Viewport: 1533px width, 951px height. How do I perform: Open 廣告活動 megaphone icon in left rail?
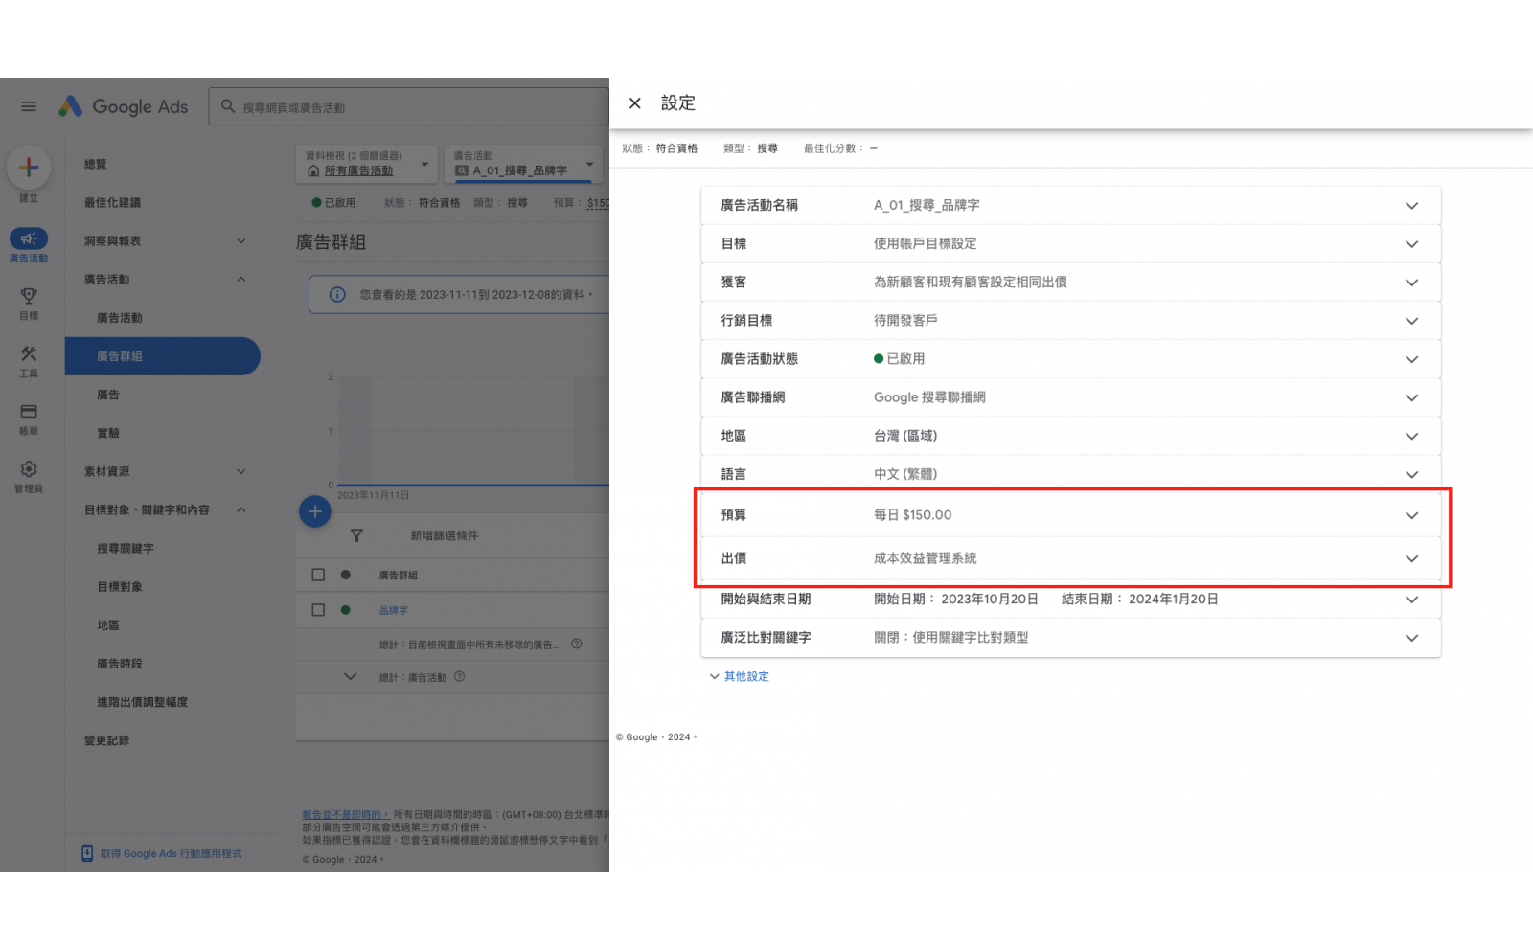pyautogui.click(x=29, y=238)
